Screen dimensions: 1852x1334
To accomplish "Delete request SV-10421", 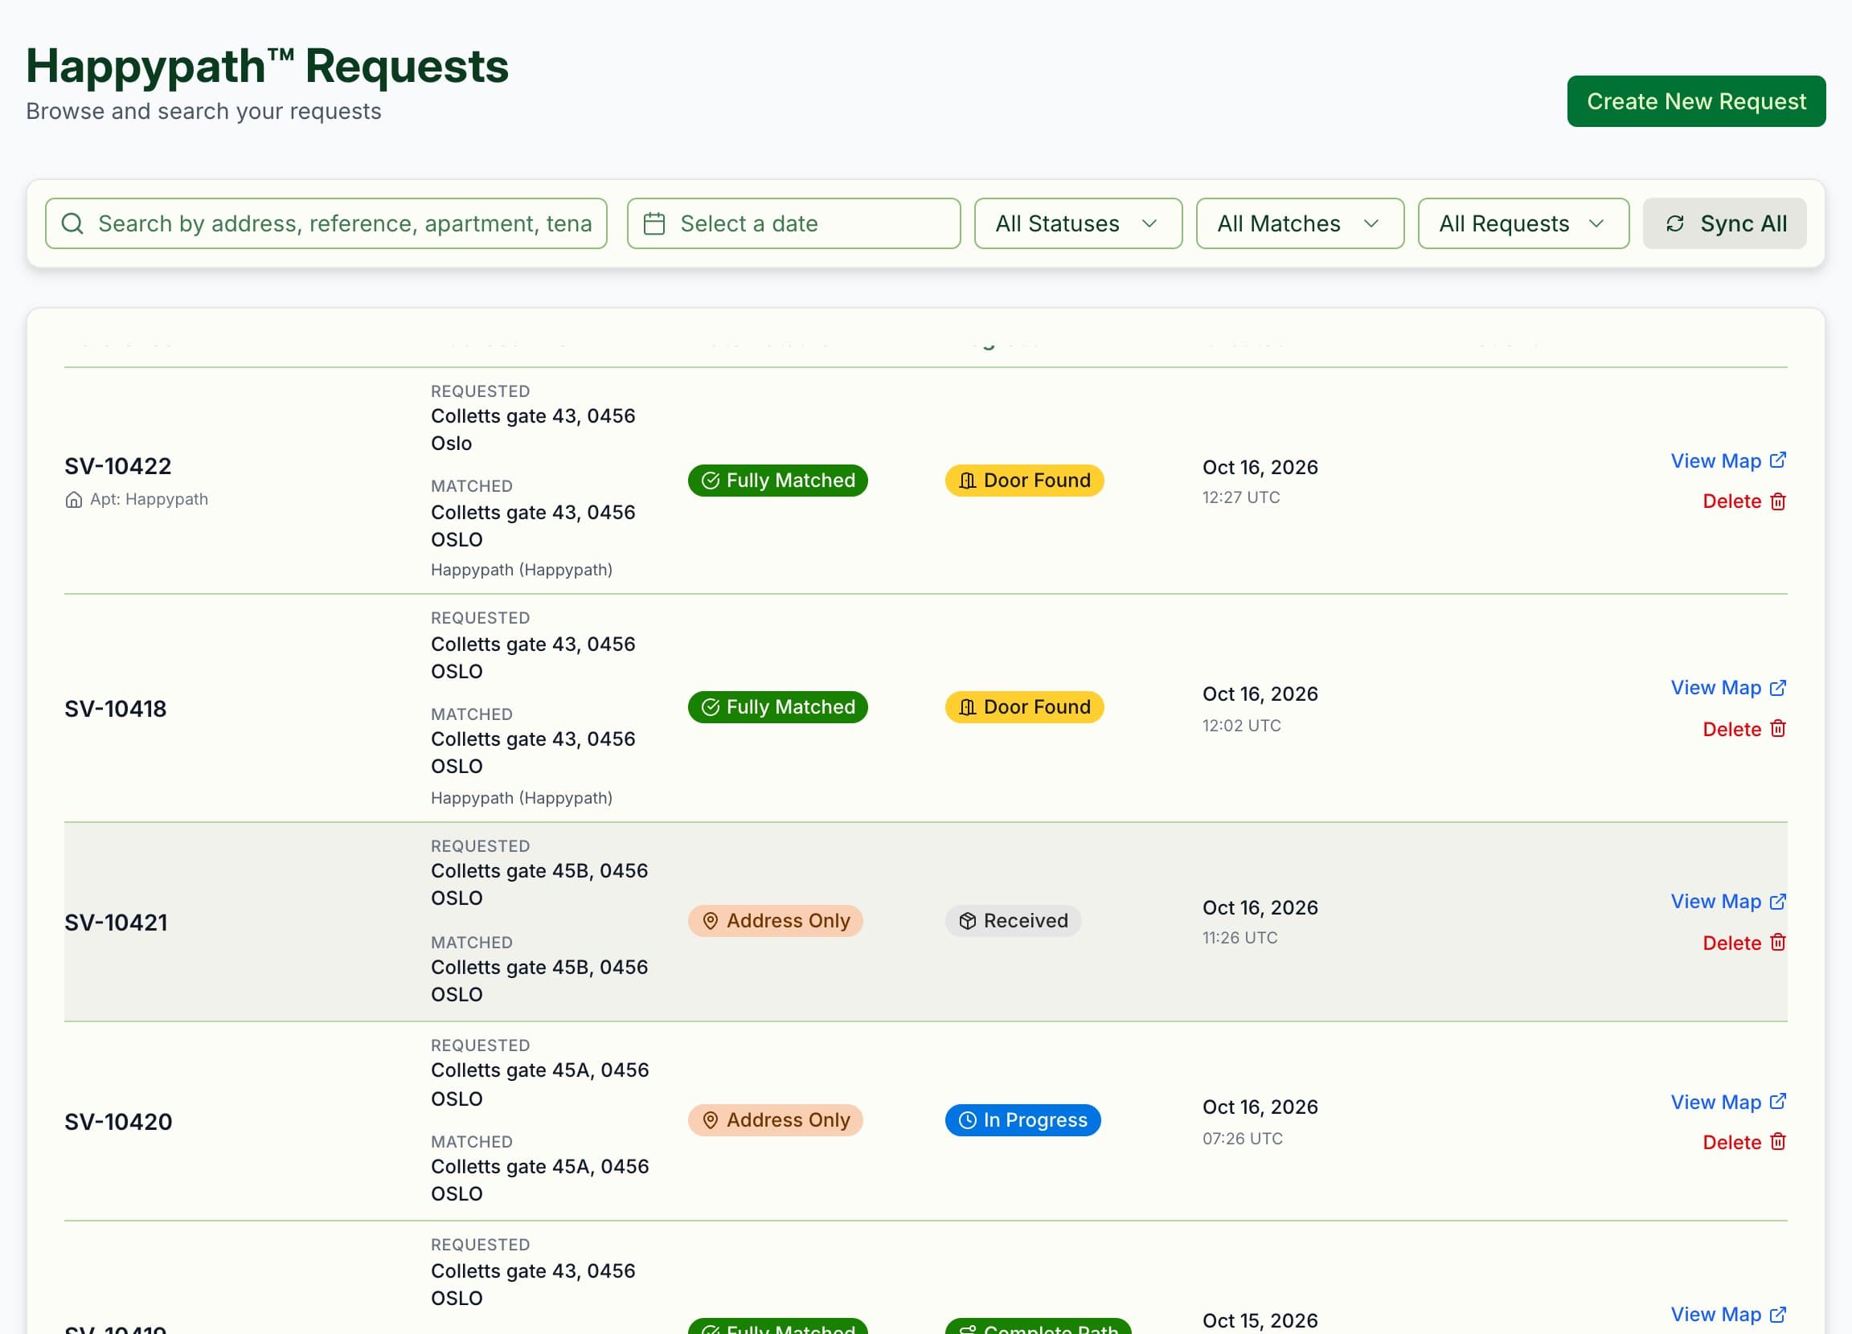I will pos(1744,942).
